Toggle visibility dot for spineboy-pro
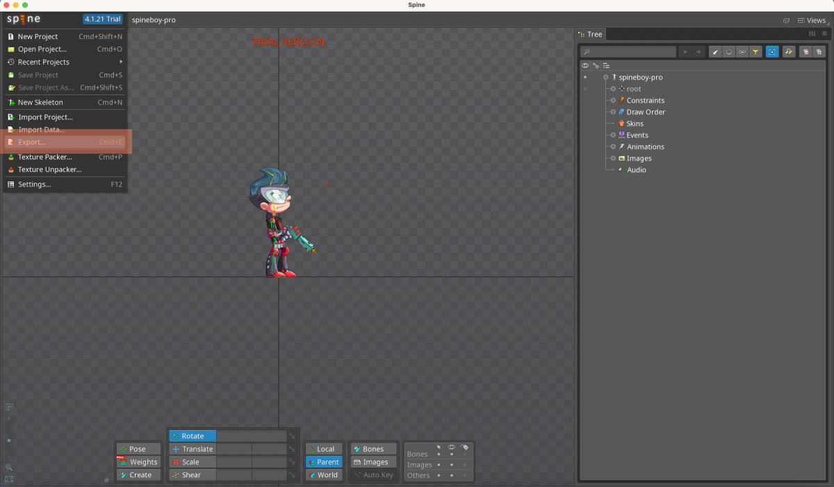 [585, 77]
